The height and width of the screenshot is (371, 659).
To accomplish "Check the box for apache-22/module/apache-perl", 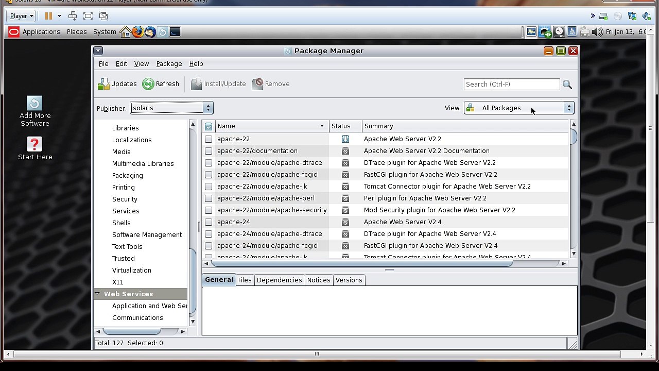I will point(209,198).
